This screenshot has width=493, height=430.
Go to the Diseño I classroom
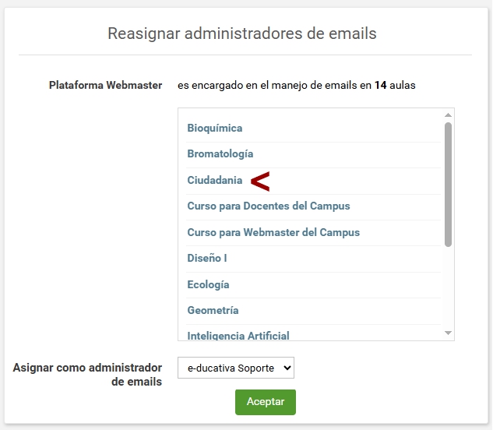pos(207,259)
